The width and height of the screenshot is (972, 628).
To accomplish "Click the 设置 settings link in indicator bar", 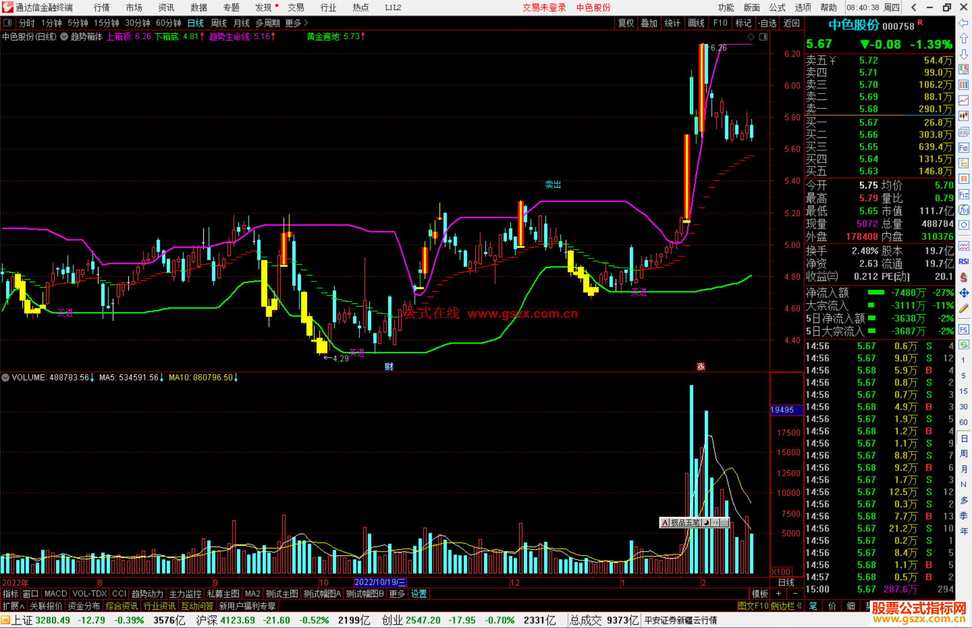I will 418,594.
